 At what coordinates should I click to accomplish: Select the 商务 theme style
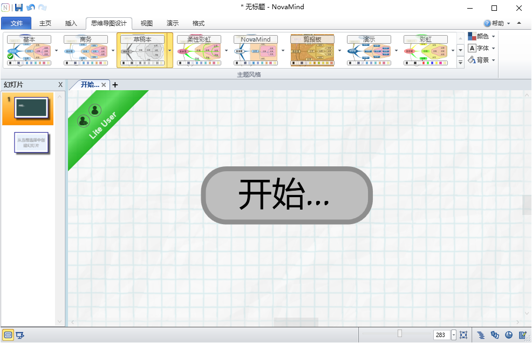pos(85,50)
